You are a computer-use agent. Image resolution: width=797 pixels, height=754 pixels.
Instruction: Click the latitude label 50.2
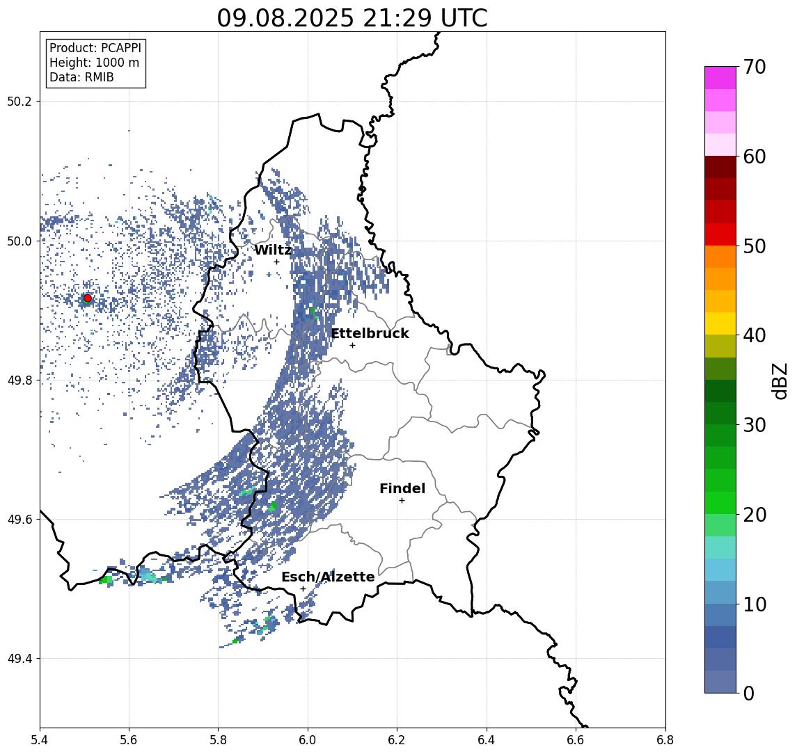[19, 101]
